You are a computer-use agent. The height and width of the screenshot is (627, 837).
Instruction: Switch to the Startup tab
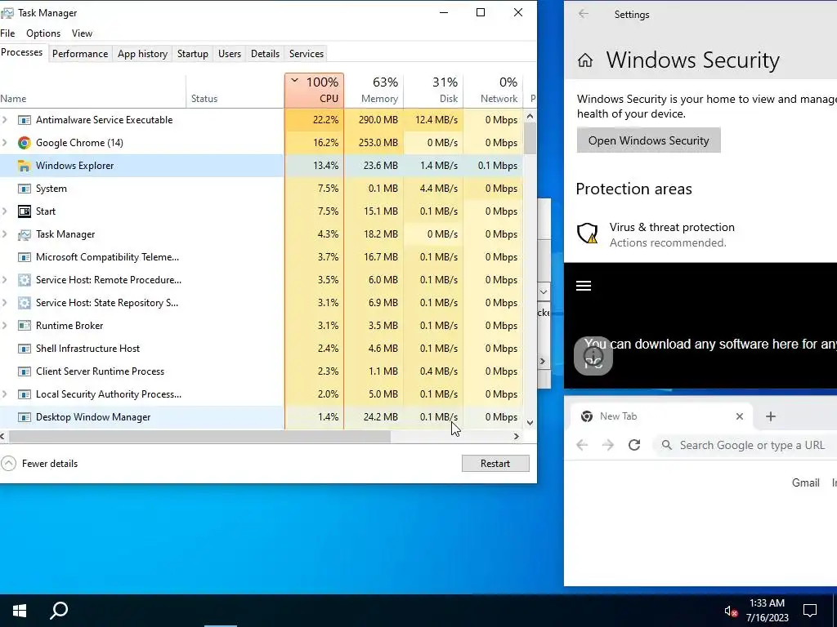coord(193,54)
